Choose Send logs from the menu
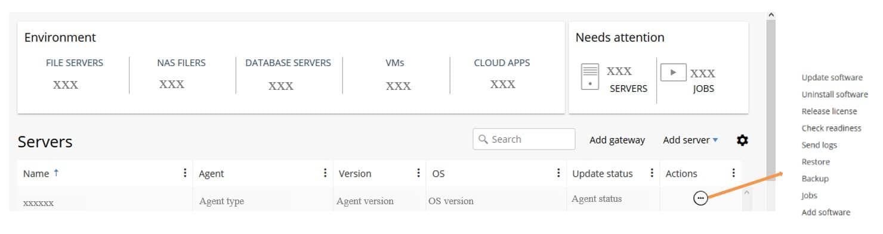The height and width of the screenshot is (234, 883). click(x=819, y=145)
